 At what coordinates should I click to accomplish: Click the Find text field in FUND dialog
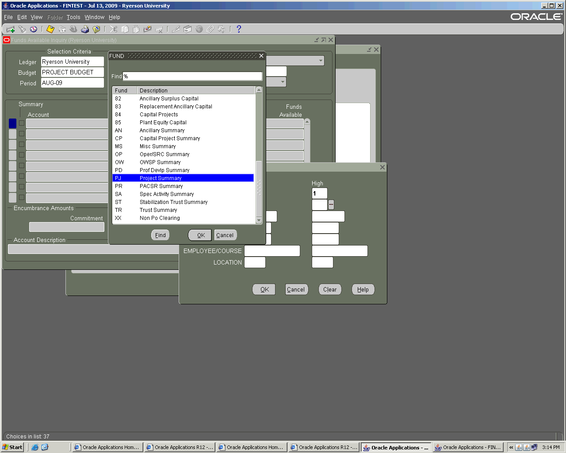pyautogui.click(x=192, y=77)
